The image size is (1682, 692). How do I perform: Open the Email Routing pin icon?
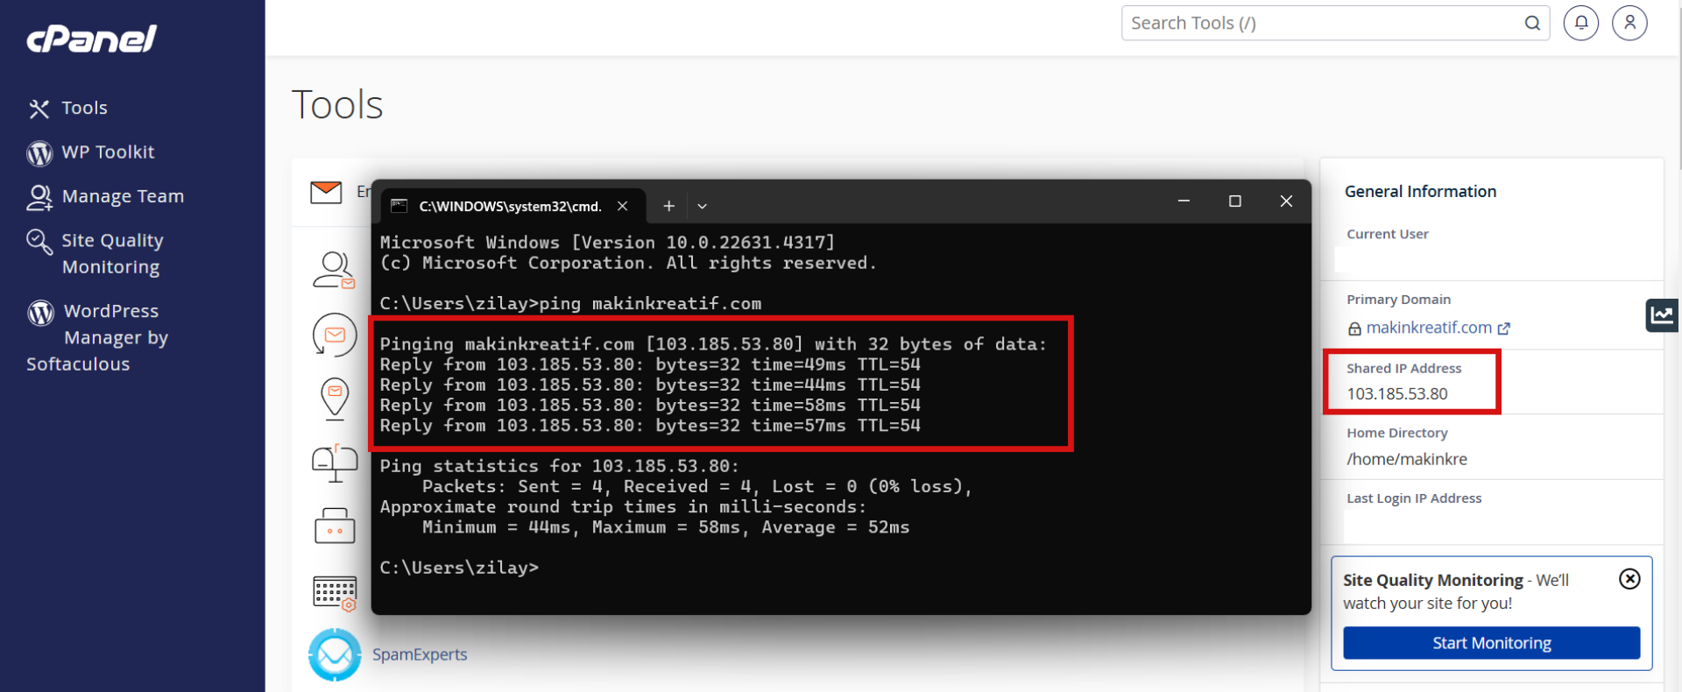click(335, 398)
